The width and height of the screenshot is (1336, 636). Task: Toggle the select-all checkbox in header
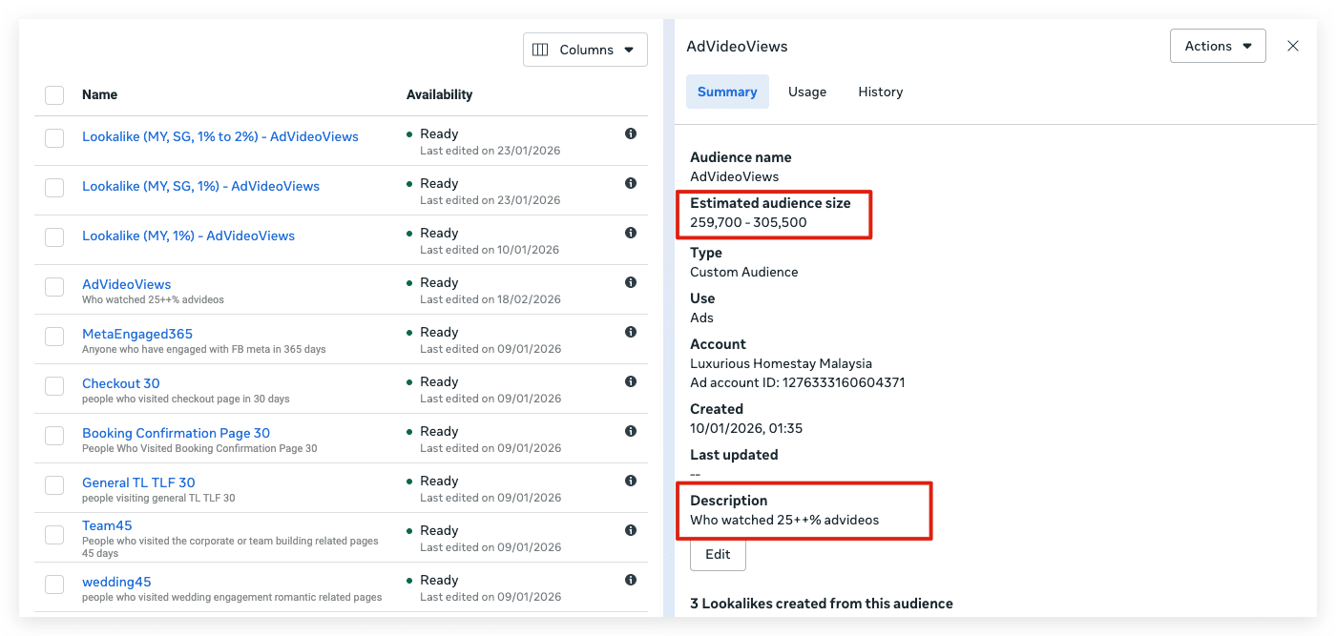click(x=54, y=95)
